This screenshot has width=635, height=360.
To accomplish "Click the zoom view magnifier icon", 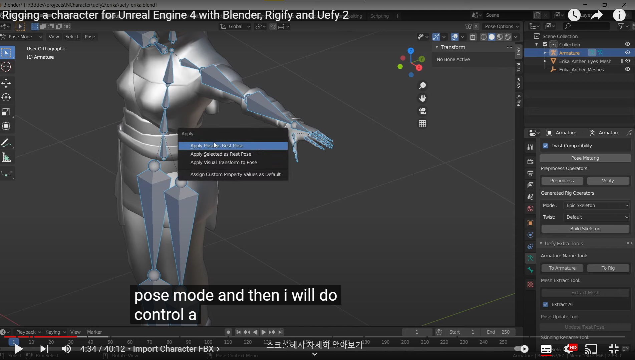I will pos(422,86).
